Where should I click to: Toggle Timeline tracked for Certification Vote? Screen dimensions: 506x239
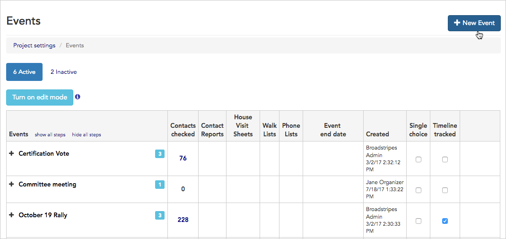click(x=445, y=159)
